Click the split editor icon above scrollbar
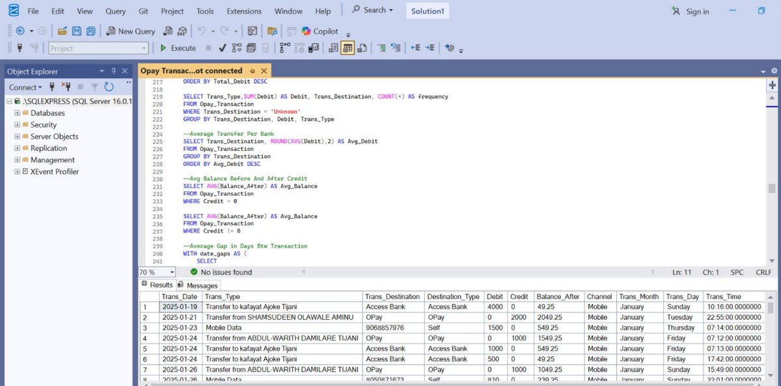Screen dimensions: 781x386 (x=773, y=85)
